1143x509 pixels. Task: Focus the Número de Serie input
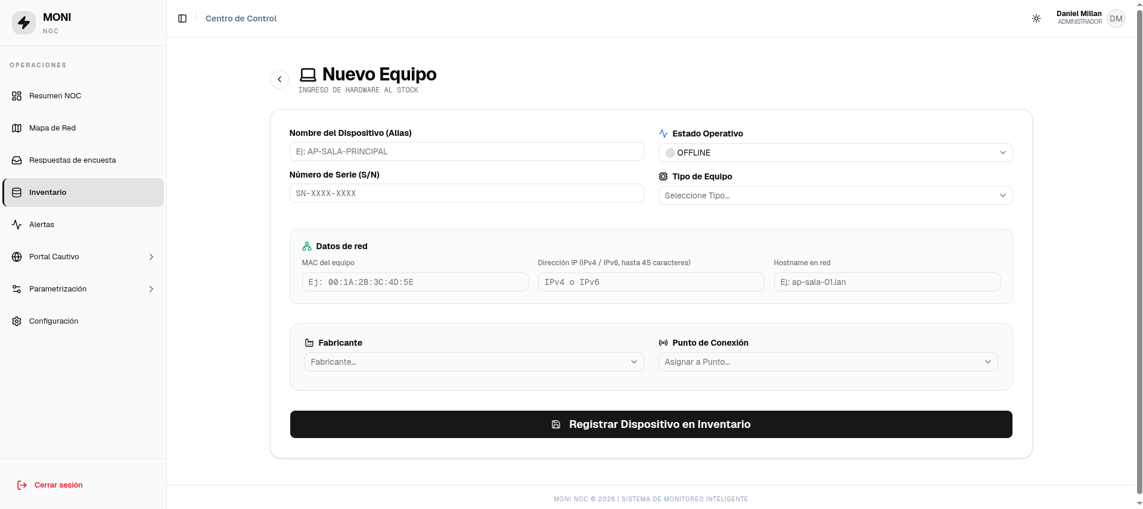point(467,193)
